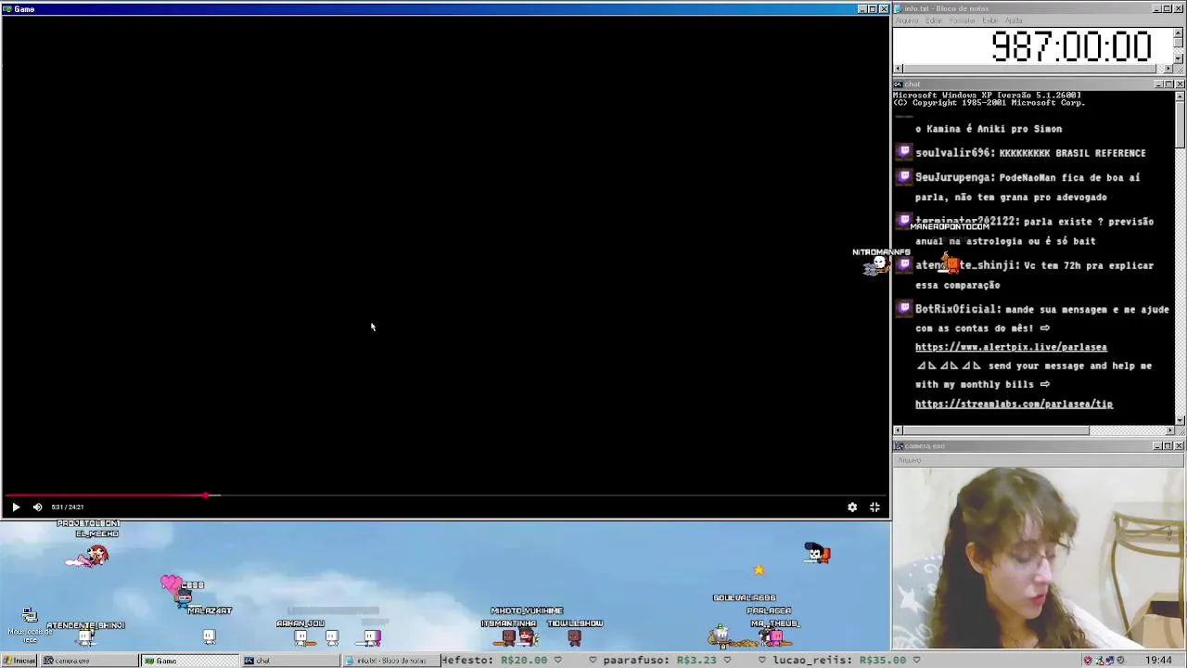Minimize the chat window
This screenshot has height=668, width=1187.
tap(1158, 84)
